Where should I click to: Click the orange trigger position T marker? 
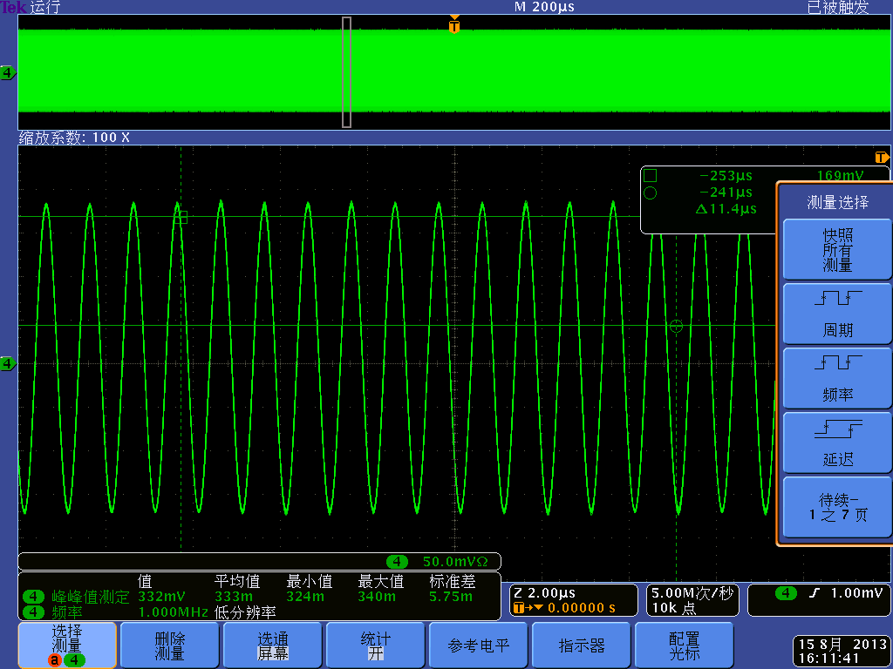pyautogui.click(x=453, y=26)
